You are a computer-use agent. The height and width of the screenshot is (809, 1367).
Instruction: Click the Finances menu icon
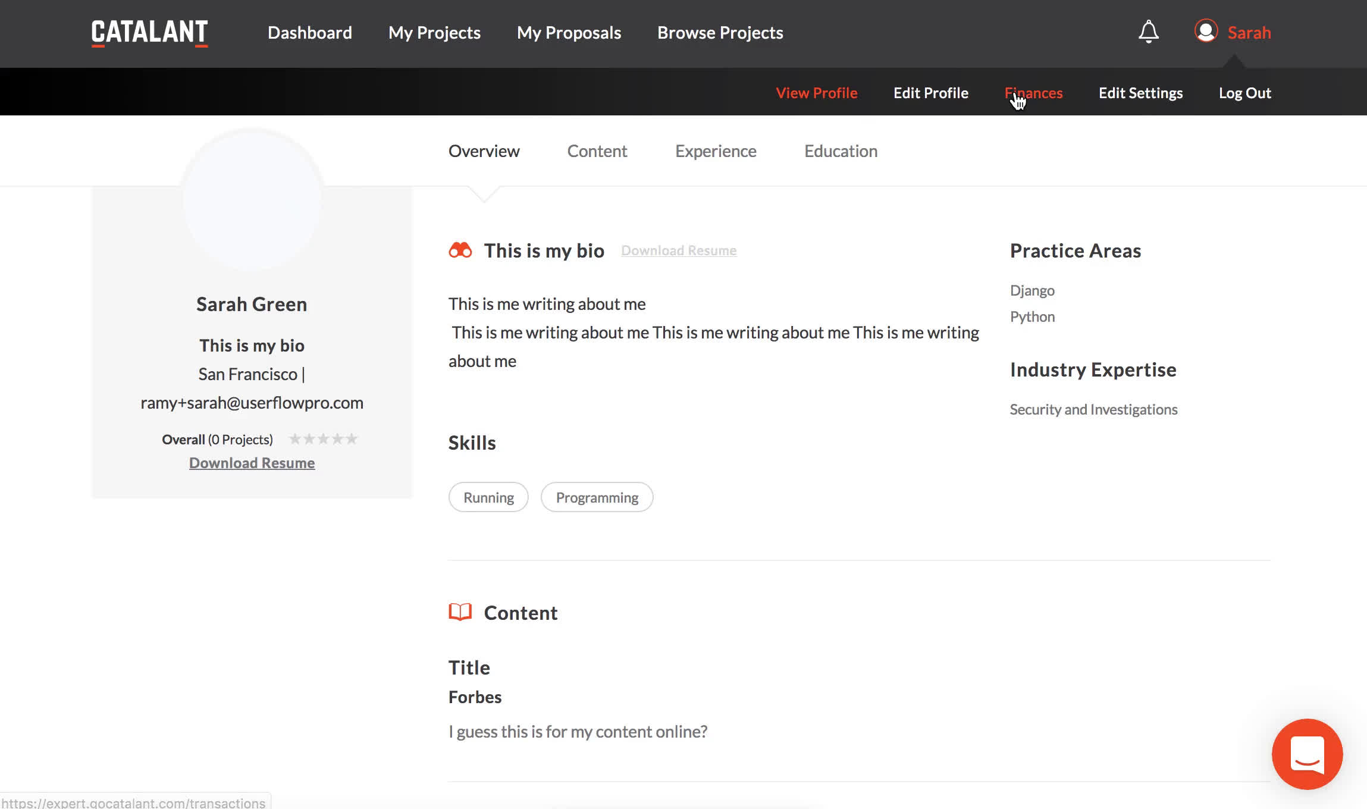click(x=1033, y=92)
